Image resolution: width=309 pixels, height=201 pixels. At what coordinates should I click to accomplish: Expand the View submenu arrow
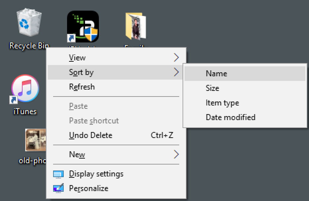(x=177, y=57)
